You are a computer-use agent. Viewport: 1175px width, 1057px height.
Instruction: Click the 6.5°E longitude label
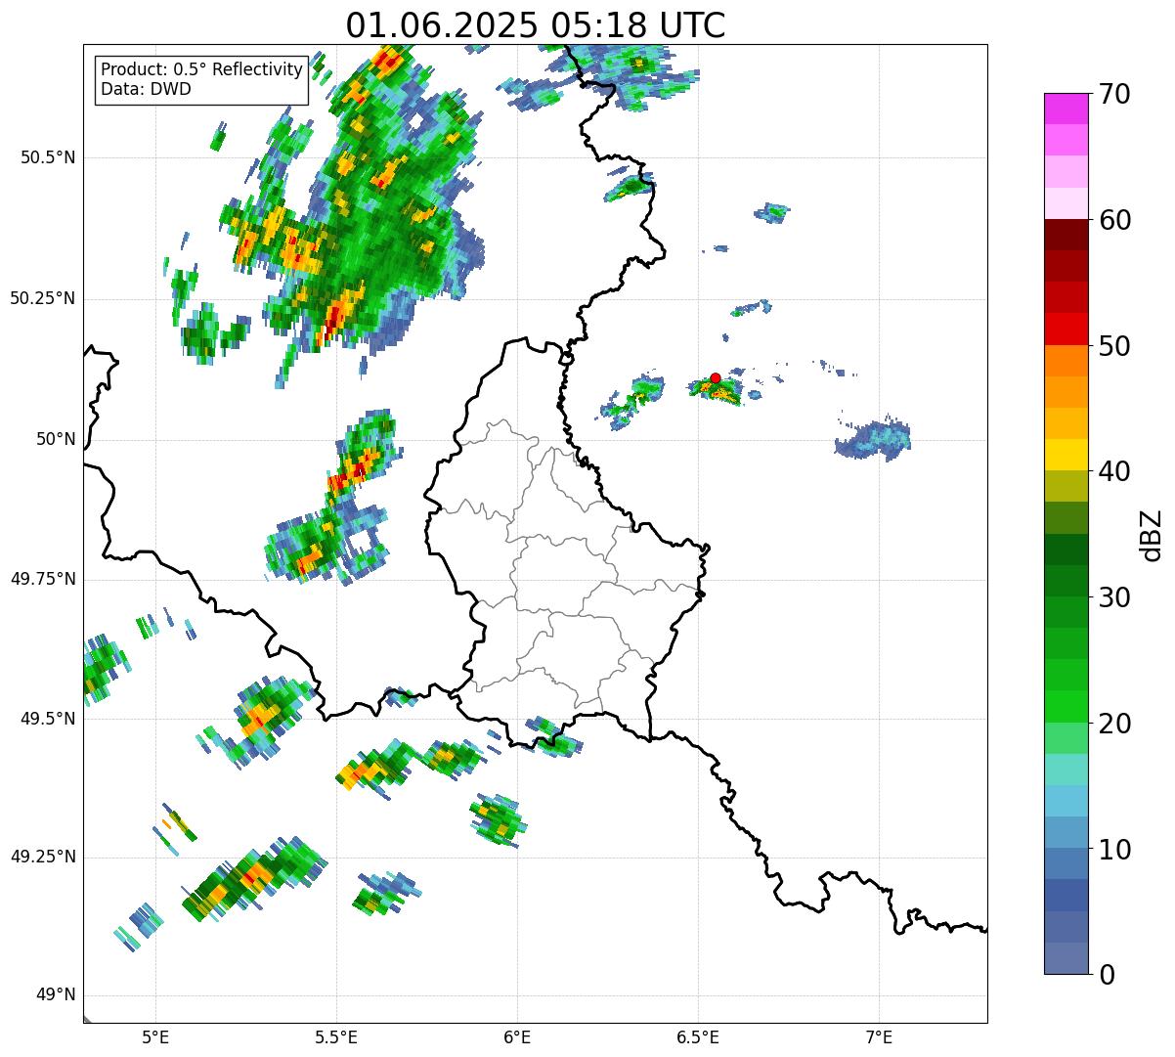[698, 1036]
